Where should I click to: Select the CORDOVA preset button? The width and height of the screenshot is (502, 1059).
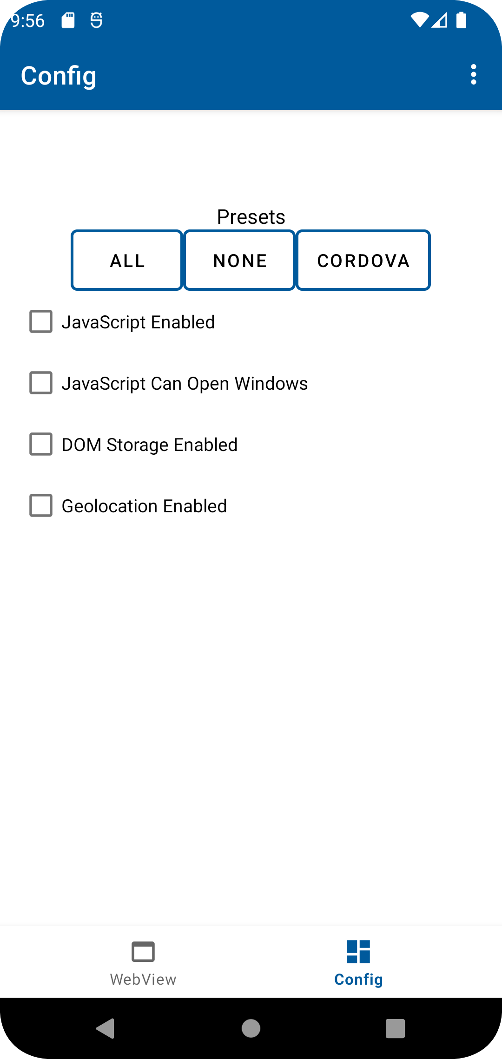click(363, 261)
